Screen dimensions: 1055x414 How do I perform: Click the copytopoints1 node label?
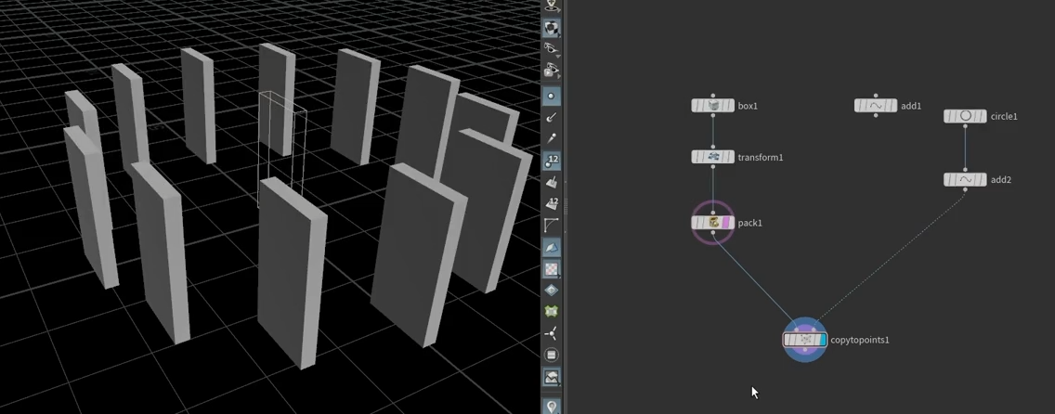point(860,340)
